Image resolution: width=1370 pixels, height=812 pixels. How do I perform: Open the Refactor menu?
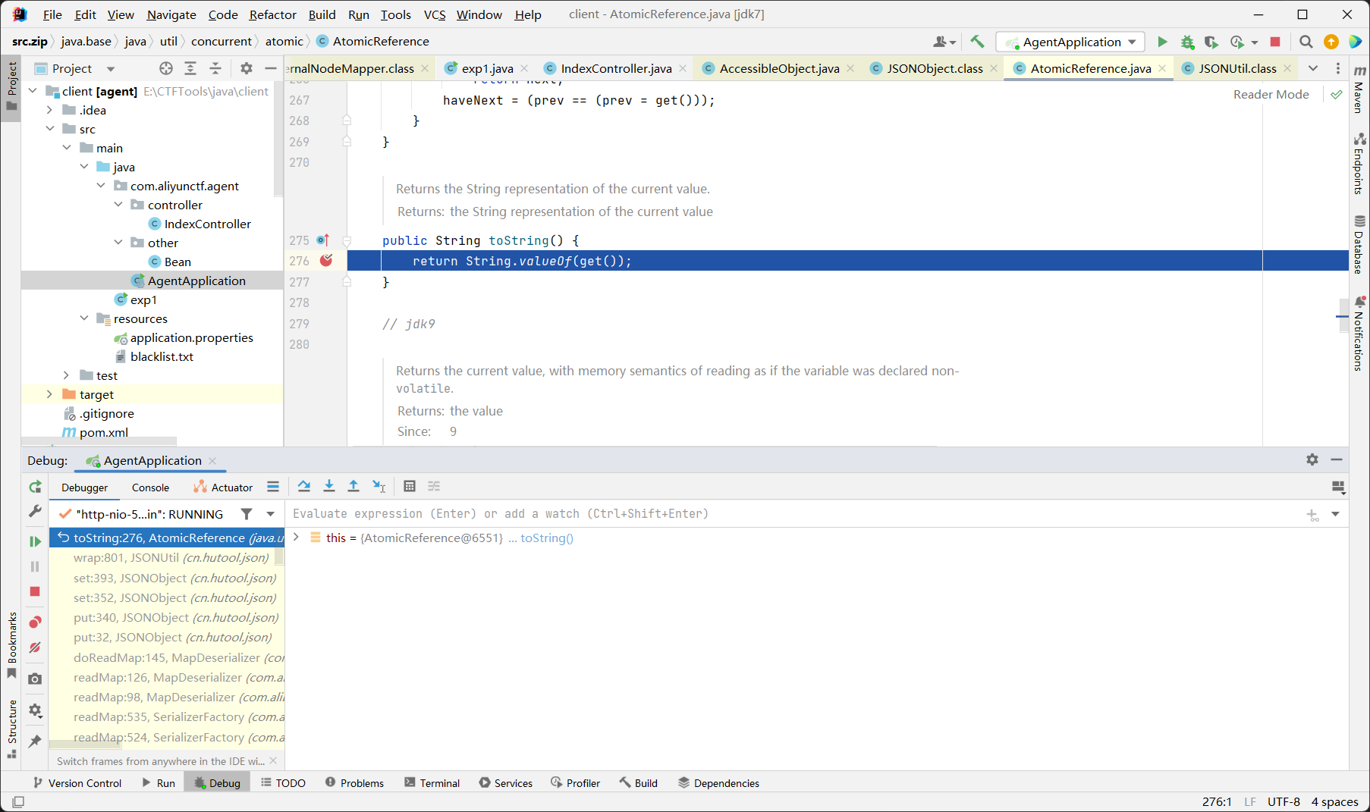point(272,14)
